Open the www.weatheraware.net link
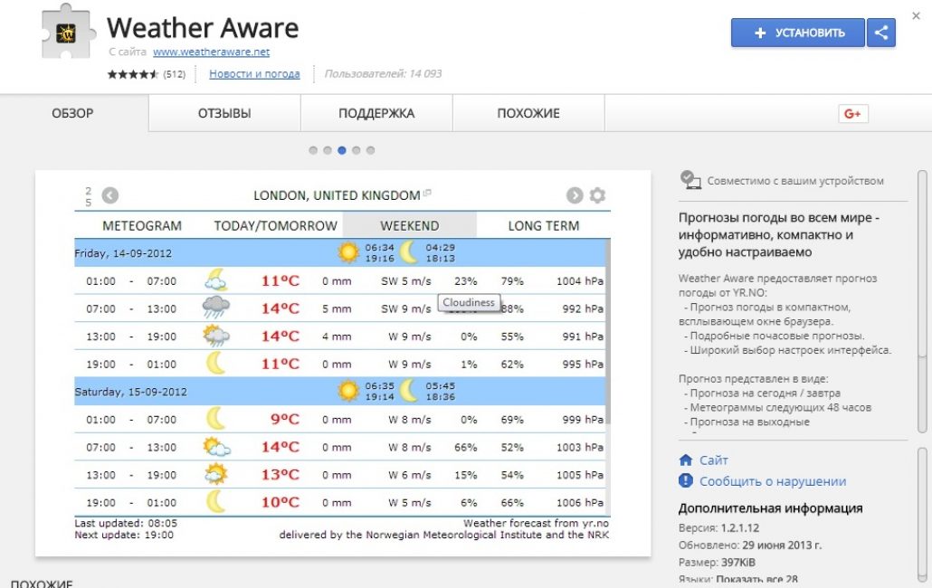932x588 pixels. pos(211,52)
